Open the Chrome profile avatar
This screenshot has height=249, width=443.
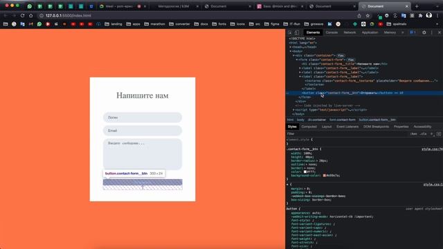(429, 15)
